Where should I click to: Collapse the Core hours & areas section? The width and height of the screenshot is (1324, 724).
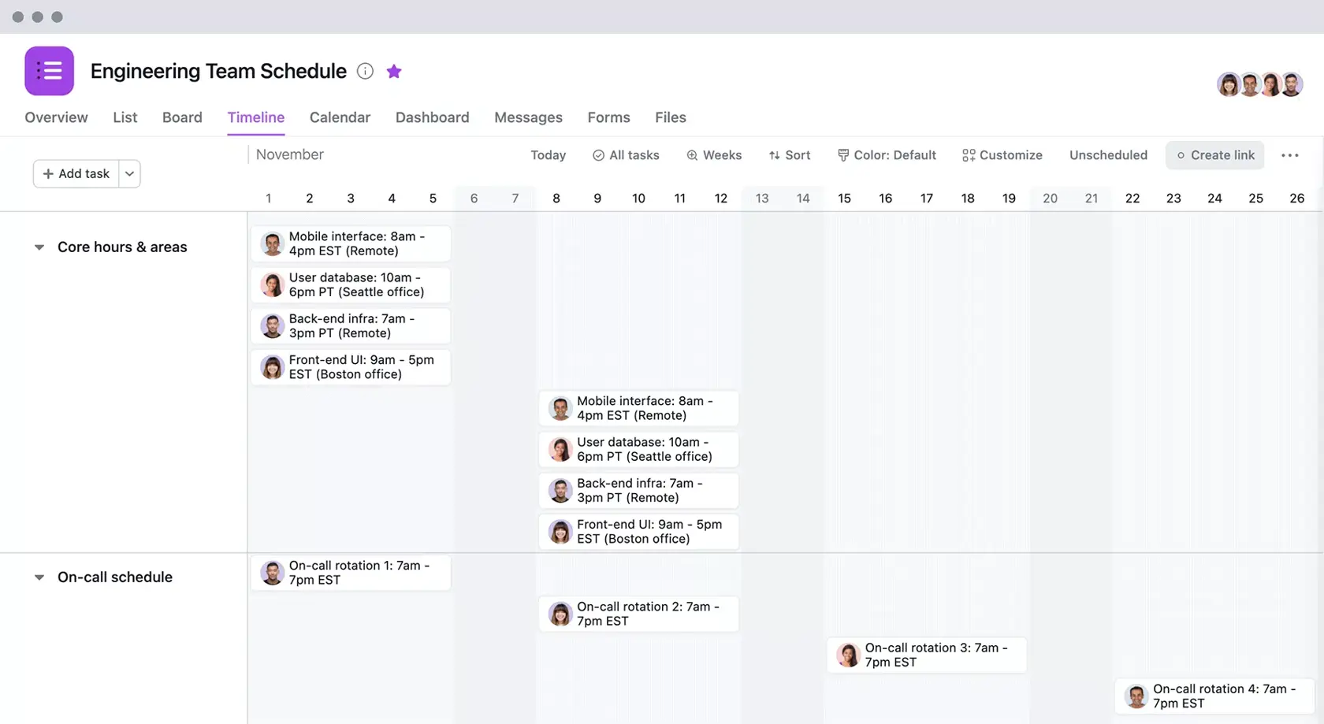[39, 247]
